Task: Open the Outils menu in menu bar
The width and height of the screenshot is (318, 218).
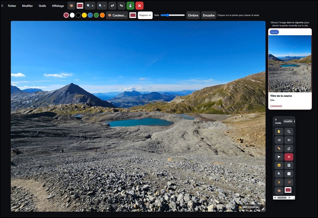Action: click(x=42, y=6)
